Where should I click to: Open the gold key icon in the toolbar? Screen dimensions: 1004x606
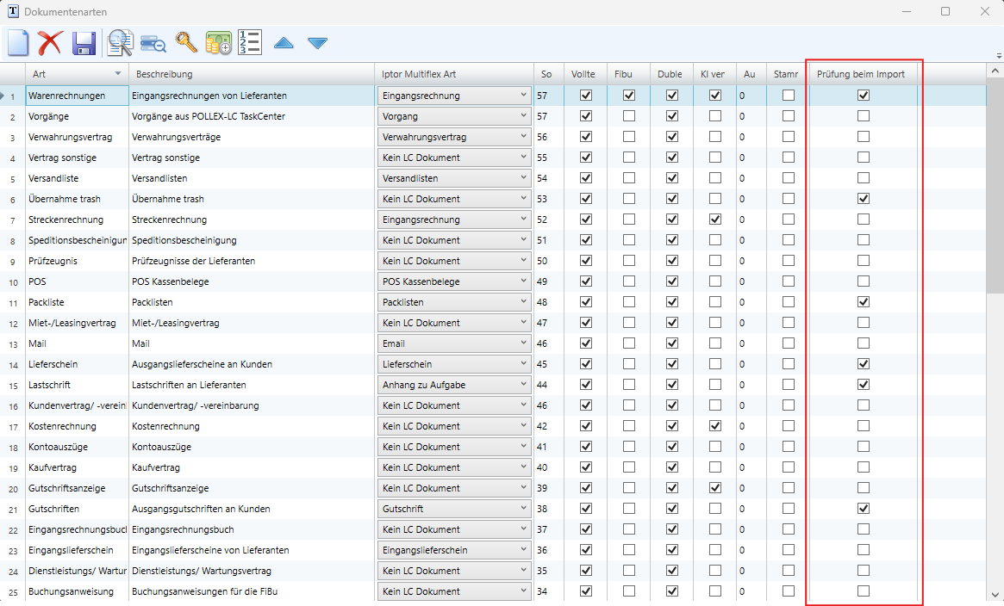coord(186,42)
